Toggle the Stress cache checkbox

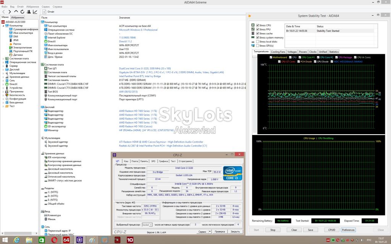(x=258, y=34)
